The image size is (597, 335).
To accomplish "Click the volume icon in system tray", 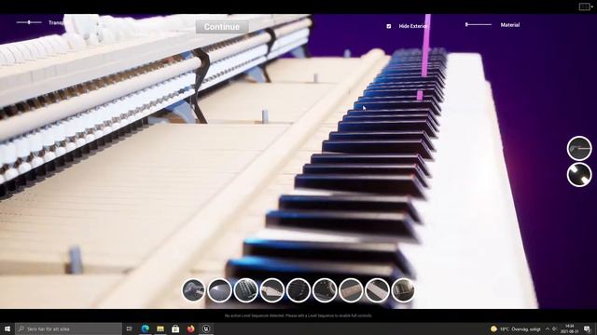I will (555, 328).
